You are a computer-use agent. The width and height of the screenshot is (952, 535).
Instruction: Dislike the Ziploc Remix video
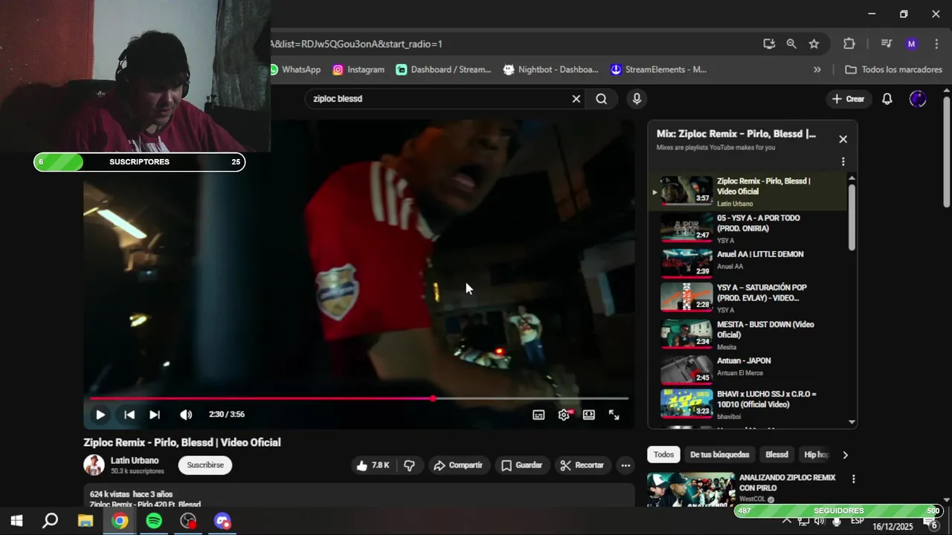pyautogui.click(x=409, y=465)
